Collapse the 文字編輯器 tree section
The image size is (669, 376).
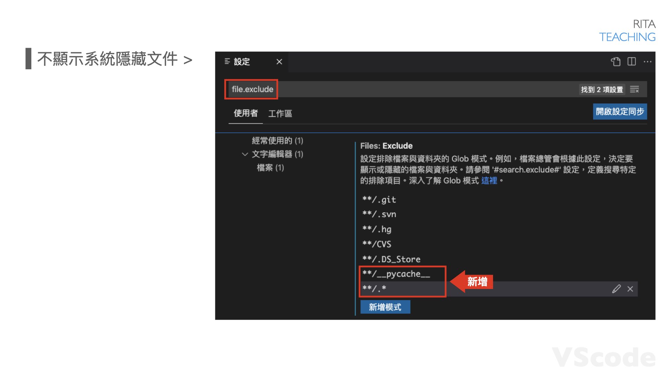pos(245,154)
